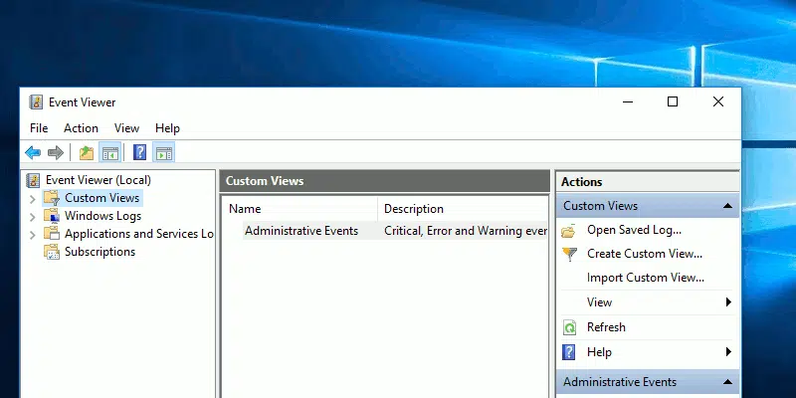Viewport: 796px width, 398px height.
Task: Collapse the Administrative Events actions section
Action: (727, 382)
